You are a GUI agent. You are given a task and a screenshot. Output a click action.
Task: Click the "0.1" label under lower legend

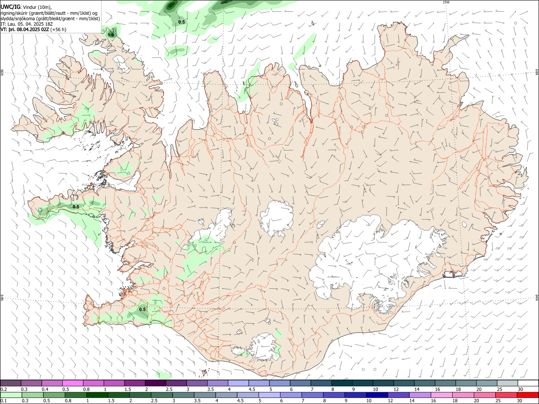(3, 401)
